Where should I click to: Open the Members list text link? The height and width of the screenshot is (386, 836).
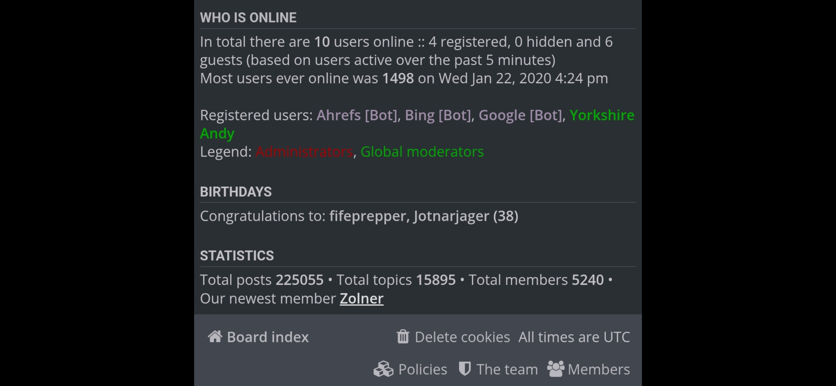click(x=598, y=370)
